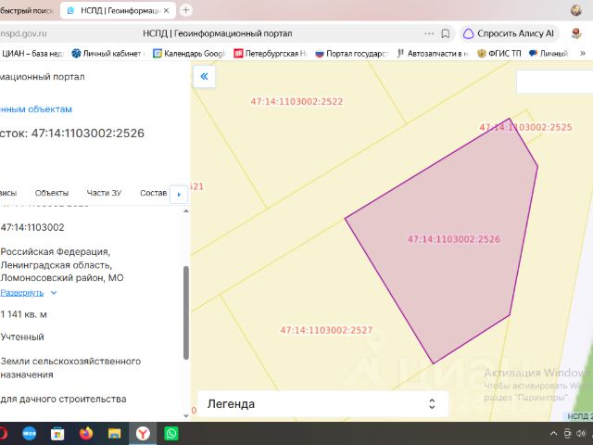
Task: Open ЦИАН – база bookmark
Action: [32, 54]
